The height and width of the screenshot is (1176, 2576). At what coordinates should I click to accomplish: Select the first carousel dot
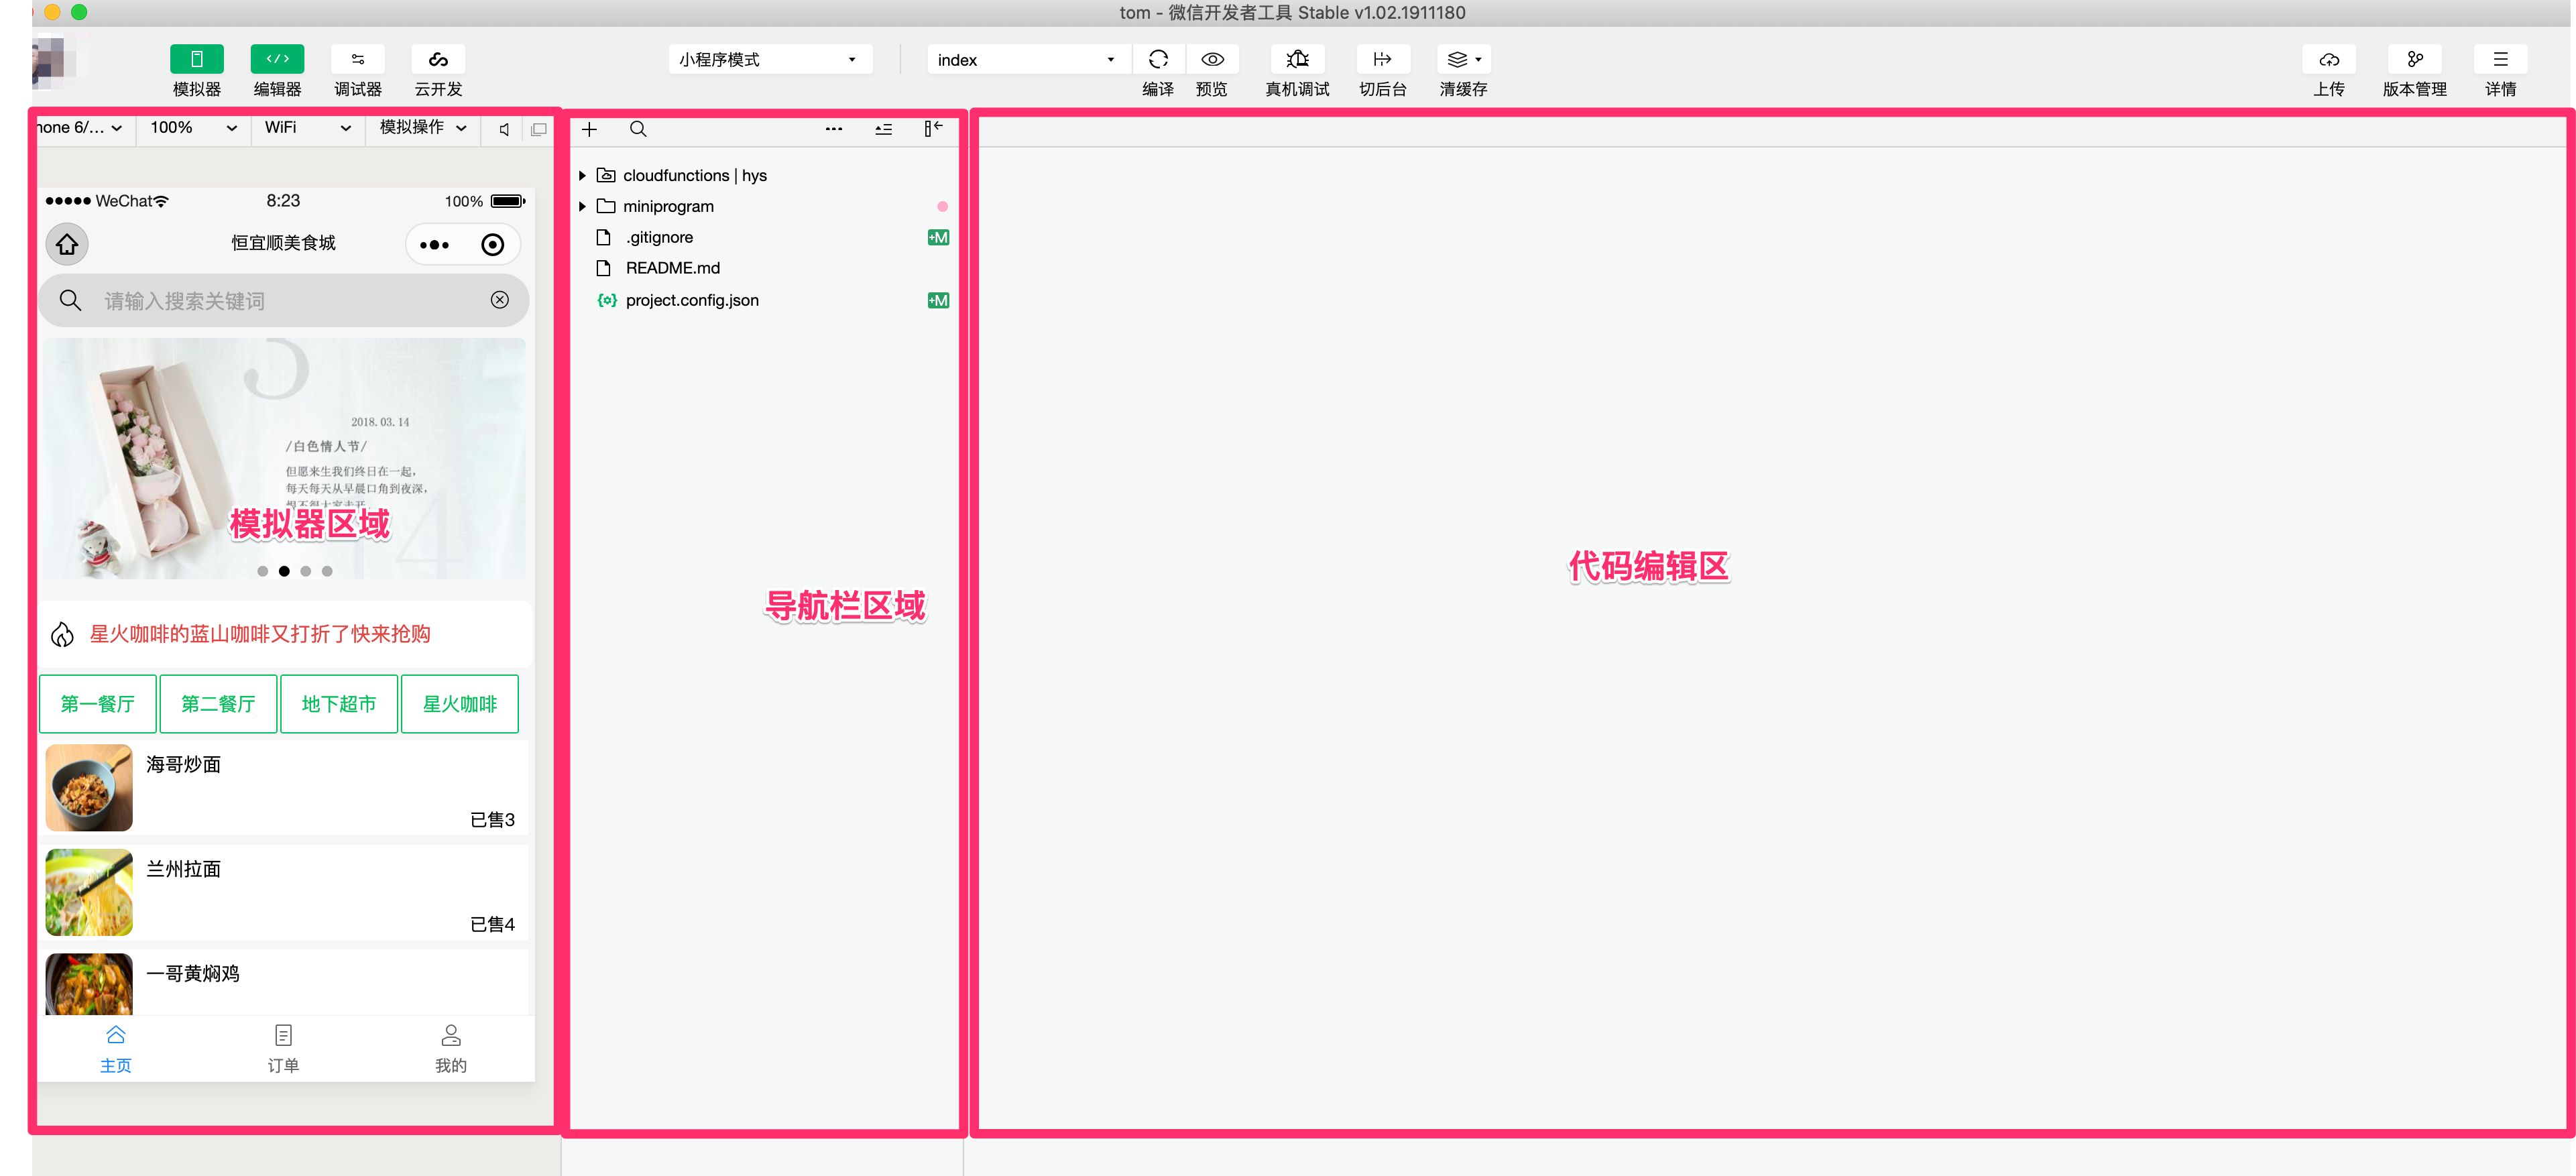[262, 571]
